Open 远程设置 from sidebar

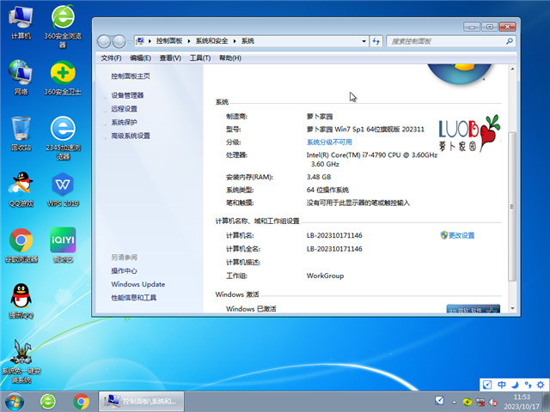124,109
